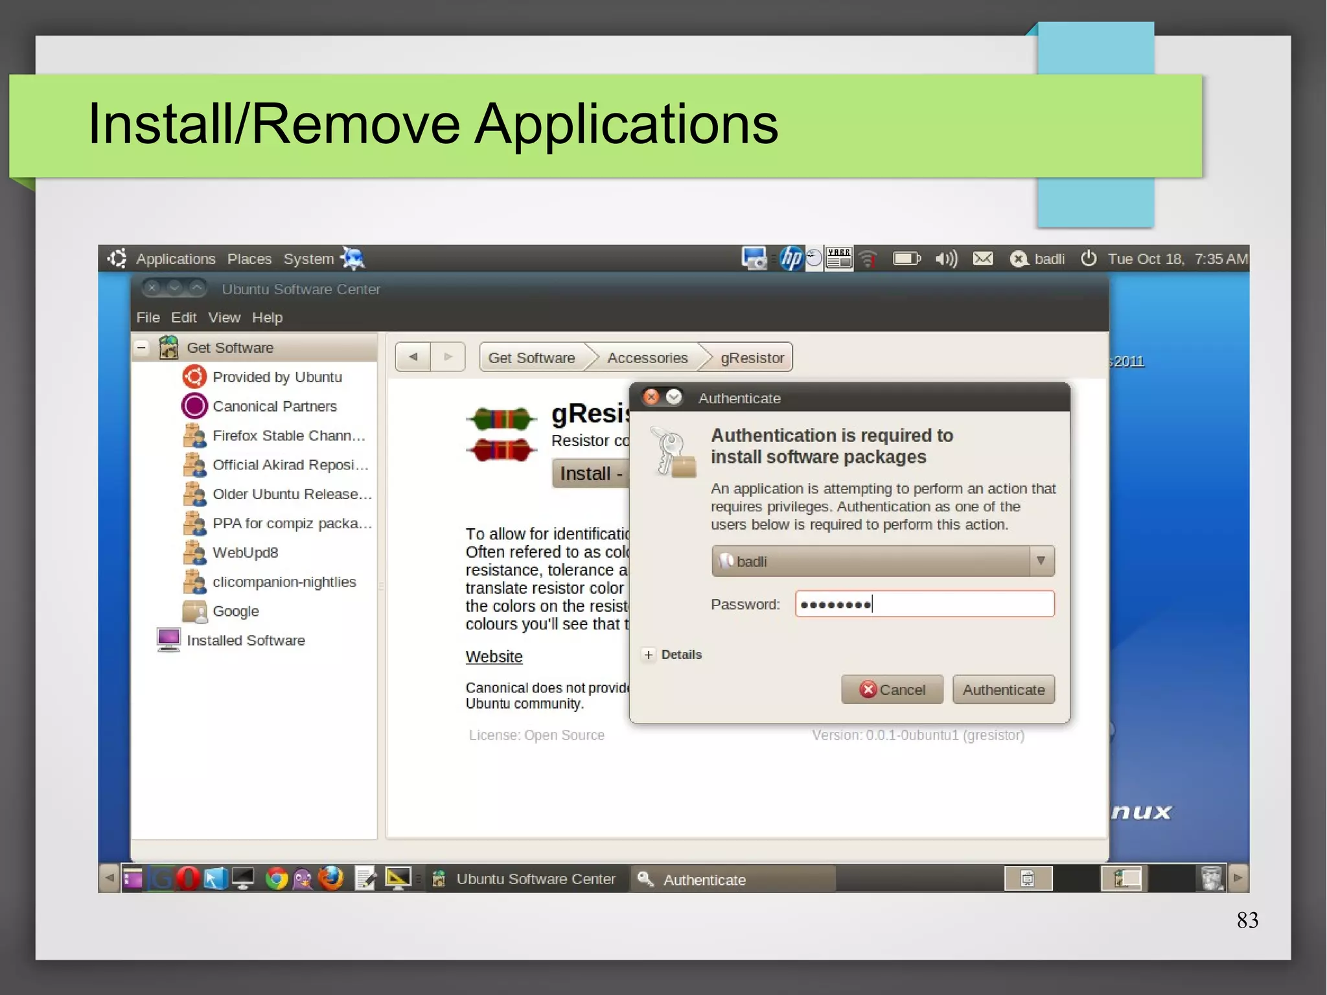Cancel the authentication dialog
1327x995 pixels.
tap(892, 690)
